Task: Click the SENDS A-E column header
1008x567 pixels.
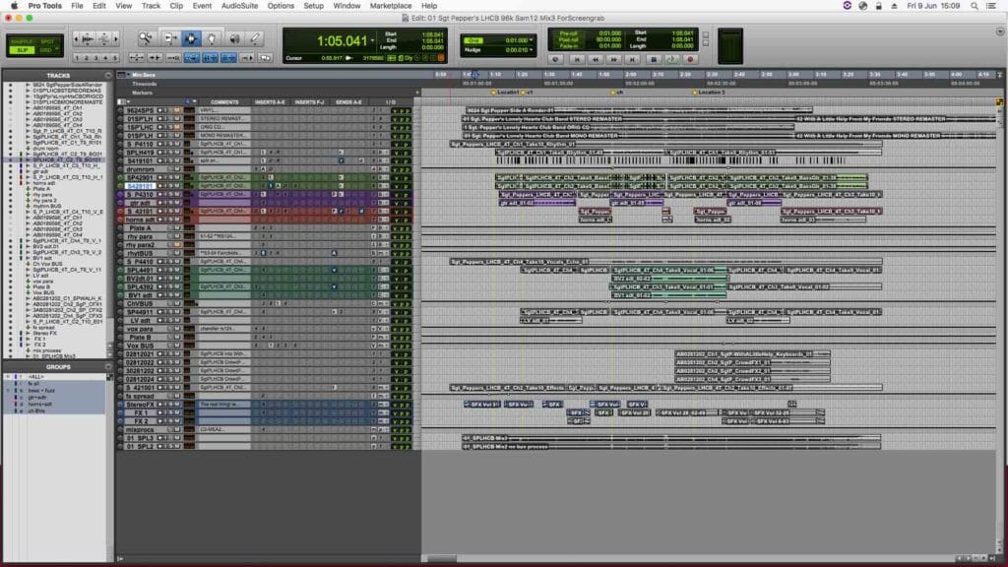Action: pyautogui.click(x=348, y=102)
